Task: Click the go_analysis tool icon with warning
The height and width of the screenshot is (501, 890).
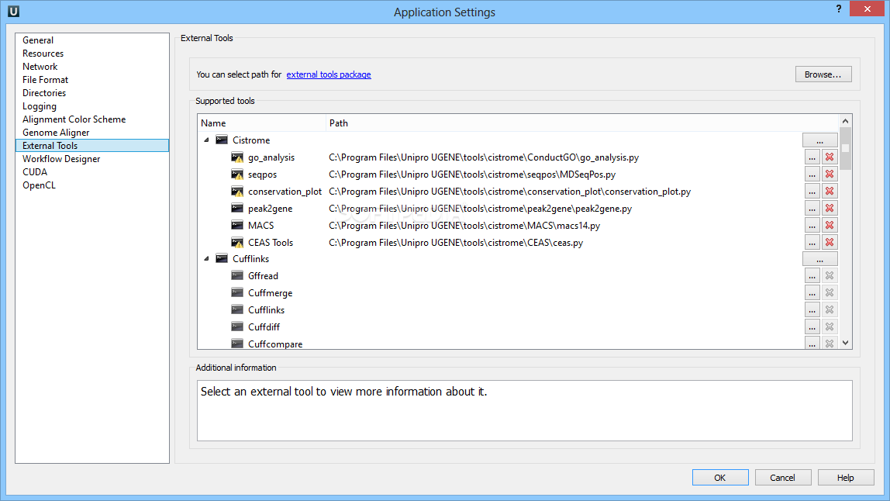Action: click(x=237, y=157)
